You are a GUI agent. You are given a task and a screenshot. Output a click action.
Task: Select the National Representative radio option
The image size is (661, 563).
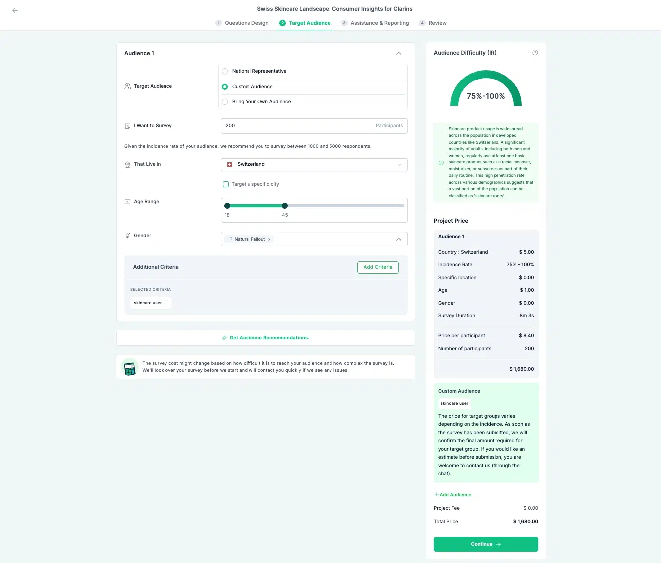[x=225, y=71]
